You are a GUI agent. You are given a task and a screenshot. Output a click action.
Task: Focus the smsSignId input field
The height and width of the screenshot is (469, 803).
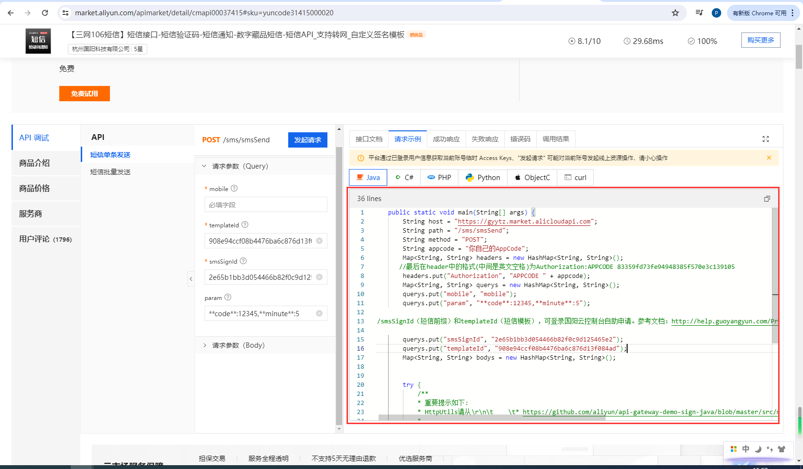[266, 277]
